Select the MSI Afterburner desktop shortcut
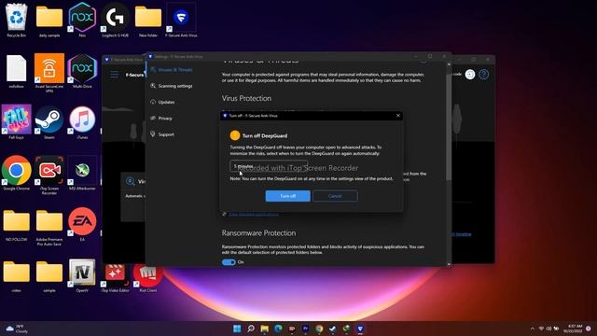597x336 pixels. pyautogui.click(x=82, y=173)
